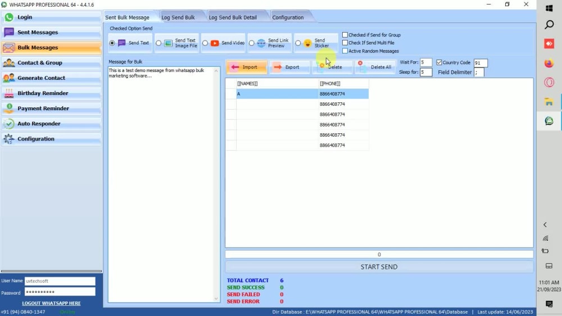Click the Auto Responder checkmark icon
The height and width of the screenshot is (316, 562).
pyautogui.click(x=9, y=124)
